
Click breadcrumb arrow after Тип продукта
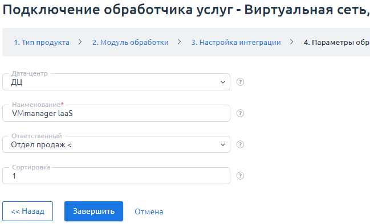pyautogui.click(x=80, y=42)
